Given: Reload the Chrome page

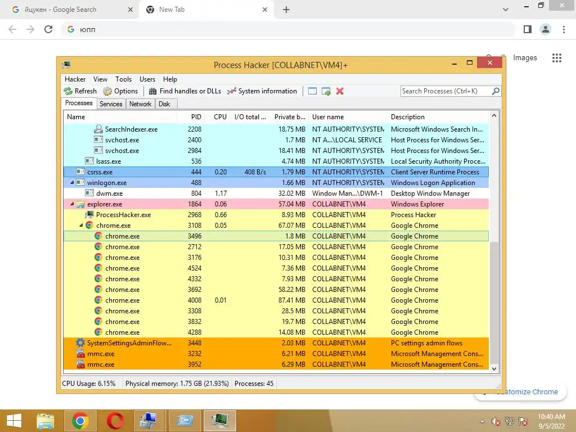Looking at the screenshot, I should tap(48, 29).
